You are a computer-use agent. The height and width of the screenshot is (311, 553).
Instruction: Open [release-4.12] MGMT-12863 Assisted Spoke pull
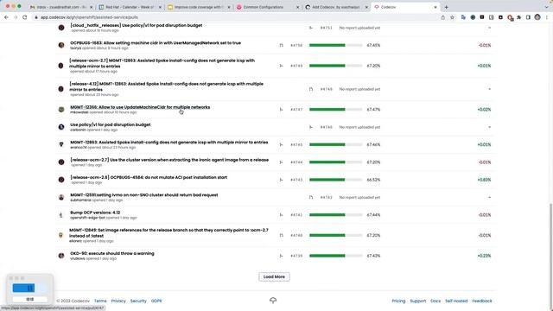[x=166, y=86]
